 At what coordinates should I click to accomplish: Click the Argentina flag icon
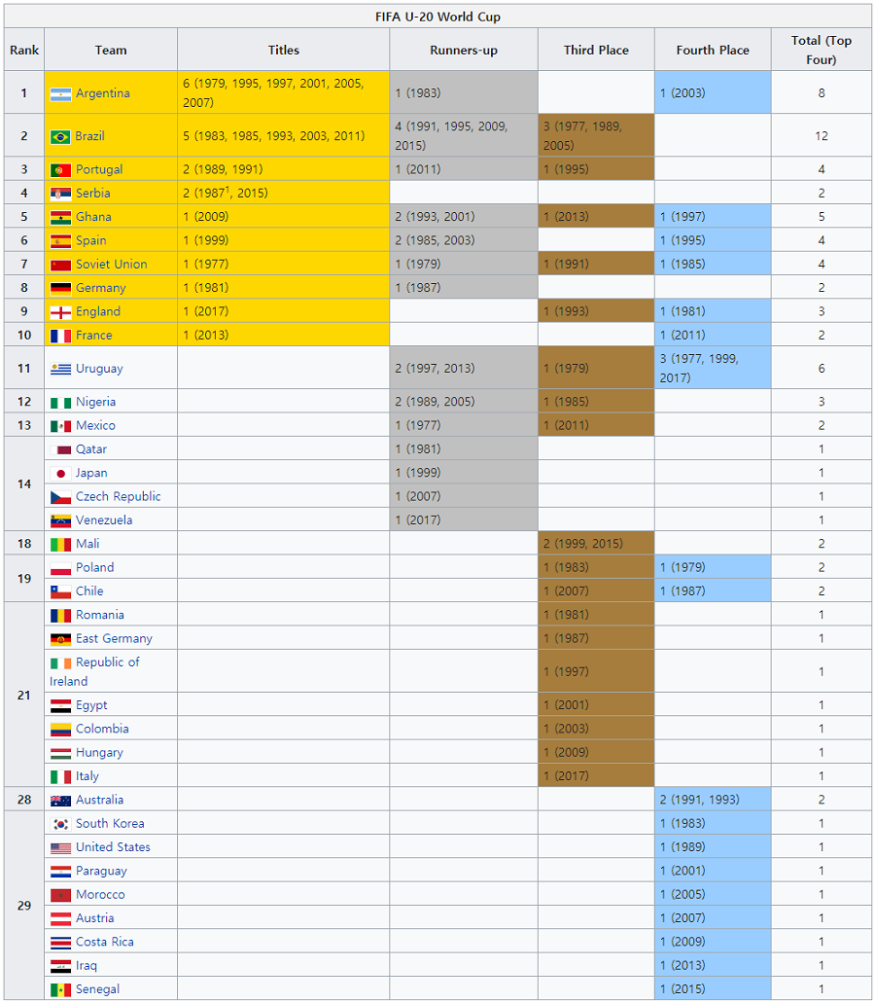coord(60,94)
